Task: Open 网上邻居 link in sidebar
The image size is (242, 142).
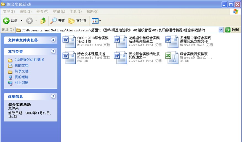Action: pos(21,83)
